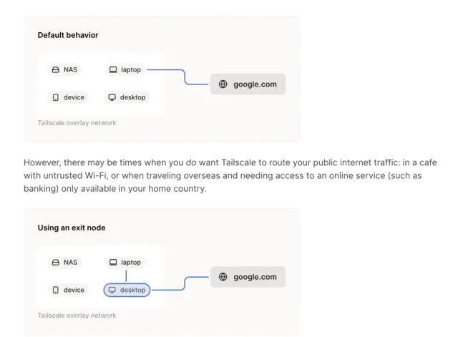The image size is (458, 337).
Task: Select the highlighted desktop exit node pill
Action: (x=127, y=290)
